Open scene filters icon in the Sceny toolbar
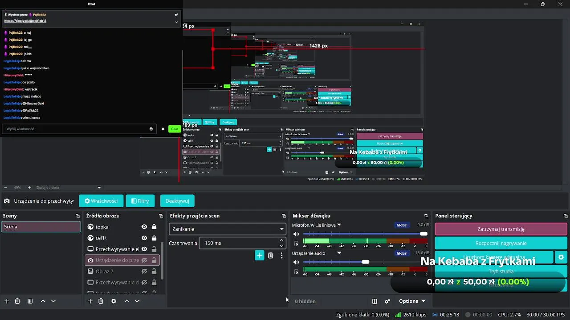Viewport: 570px width, 320px height. pyautogui.click(x=30, y=301)
